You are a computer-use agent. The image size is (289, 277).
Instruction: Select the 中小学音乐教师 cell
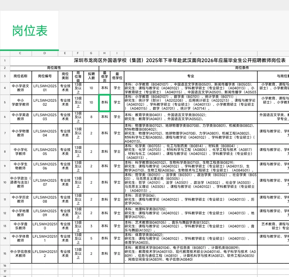coord(21,226)
